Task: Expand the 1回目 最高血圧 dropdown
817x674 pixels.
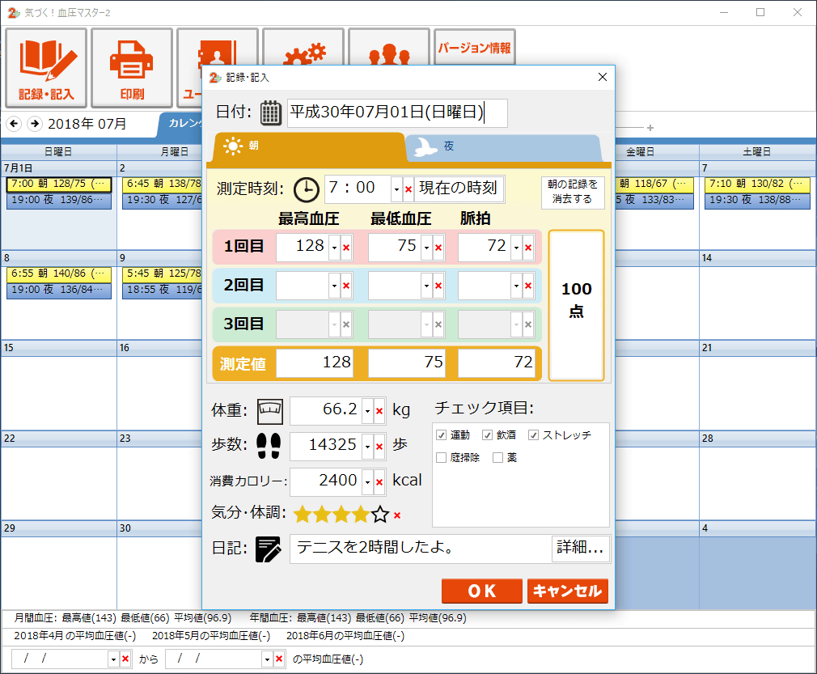Action: point(335,248)
